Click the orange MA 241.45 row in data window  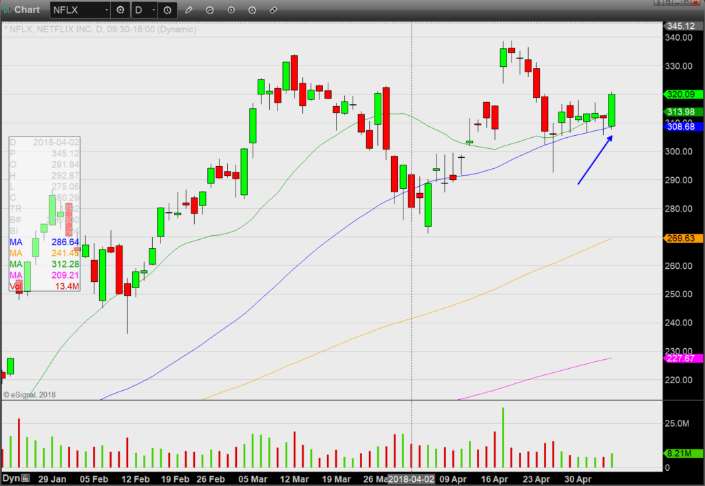[45, 253]
